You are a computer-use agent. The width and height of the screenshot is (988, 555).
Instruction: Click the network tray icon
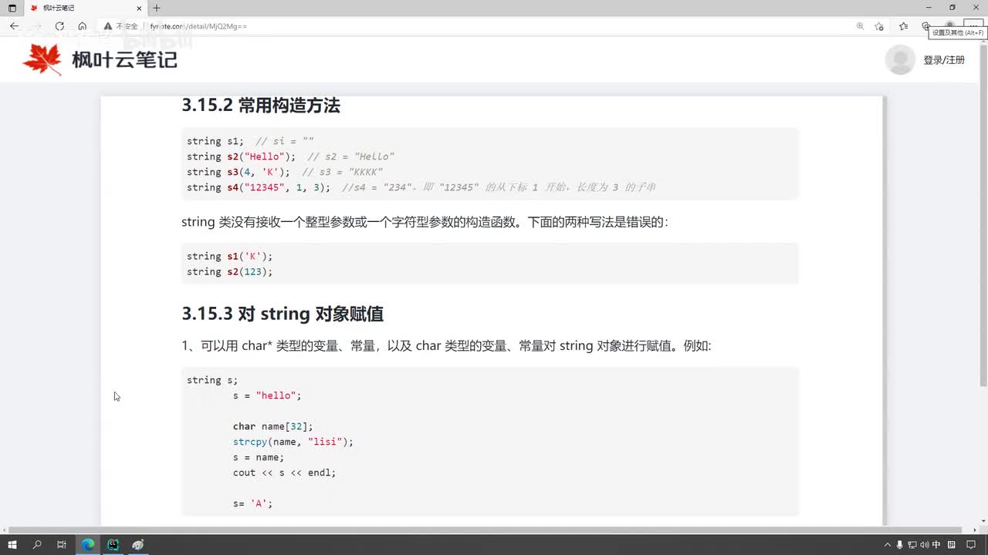912,545
